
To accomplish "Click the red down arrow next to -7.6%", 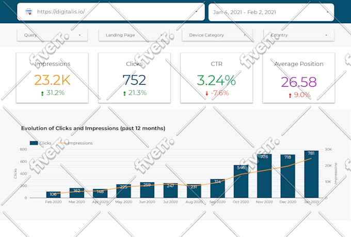I will coord(206,93).
